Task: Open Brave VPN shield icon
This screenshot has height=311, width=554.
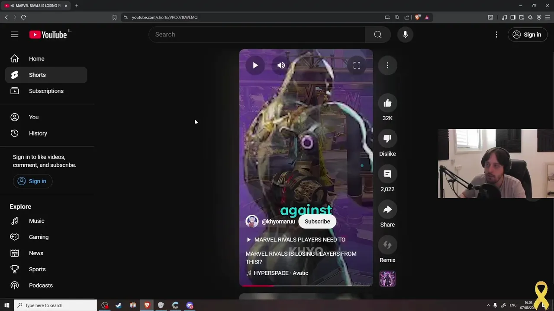Action: [539, 17]
